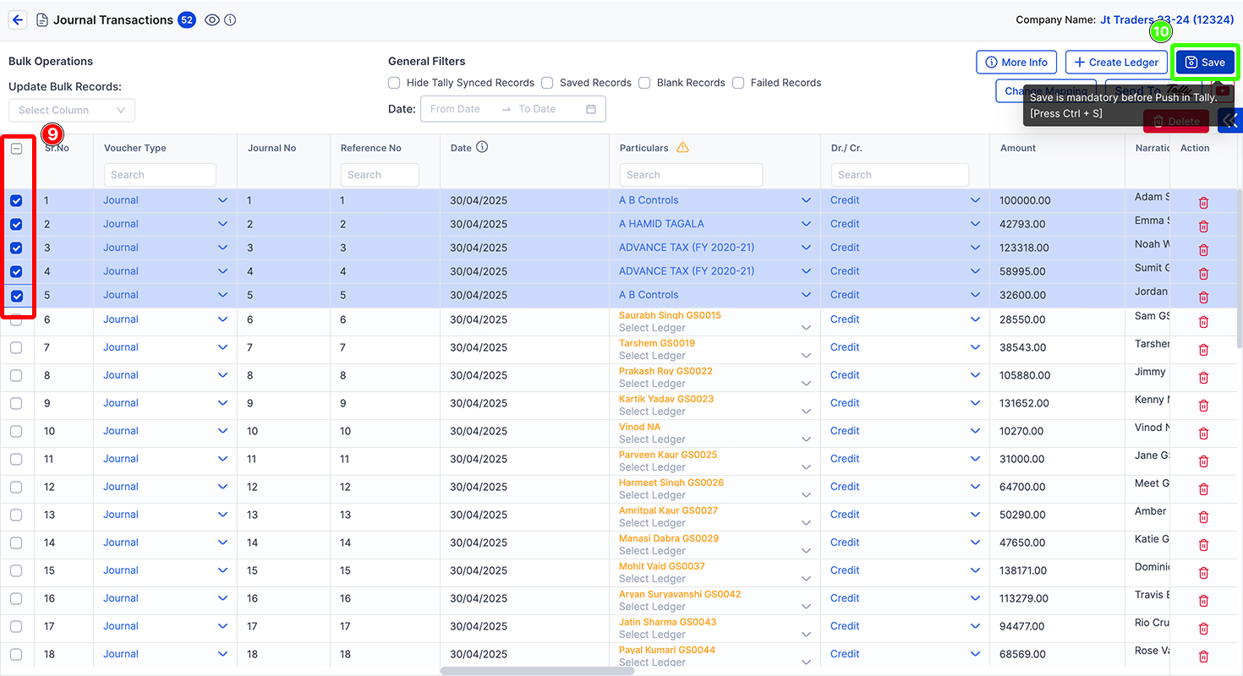Image resolution: width=1243 pixels, height=676 pixels.
Task: Delete row 18 with its trash icon
Action: point(1203,657)
